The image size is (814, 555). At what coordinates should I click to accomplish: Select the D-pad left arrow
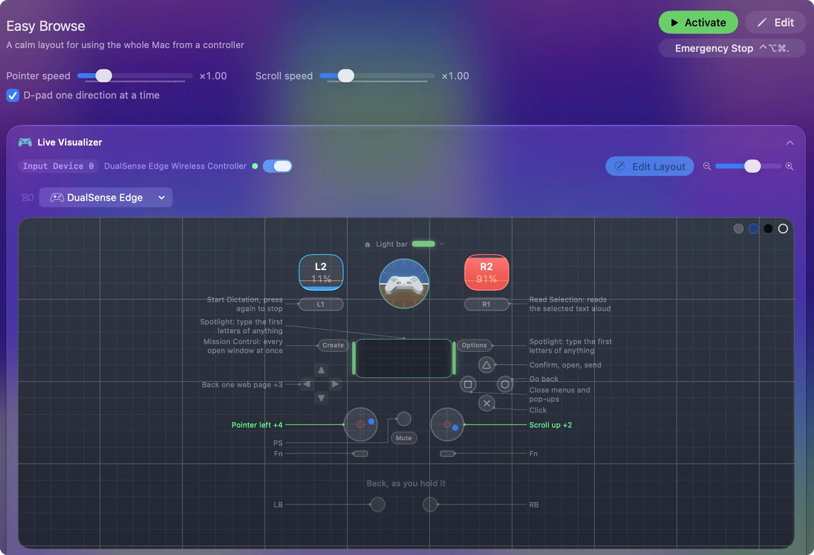(306, 384)
